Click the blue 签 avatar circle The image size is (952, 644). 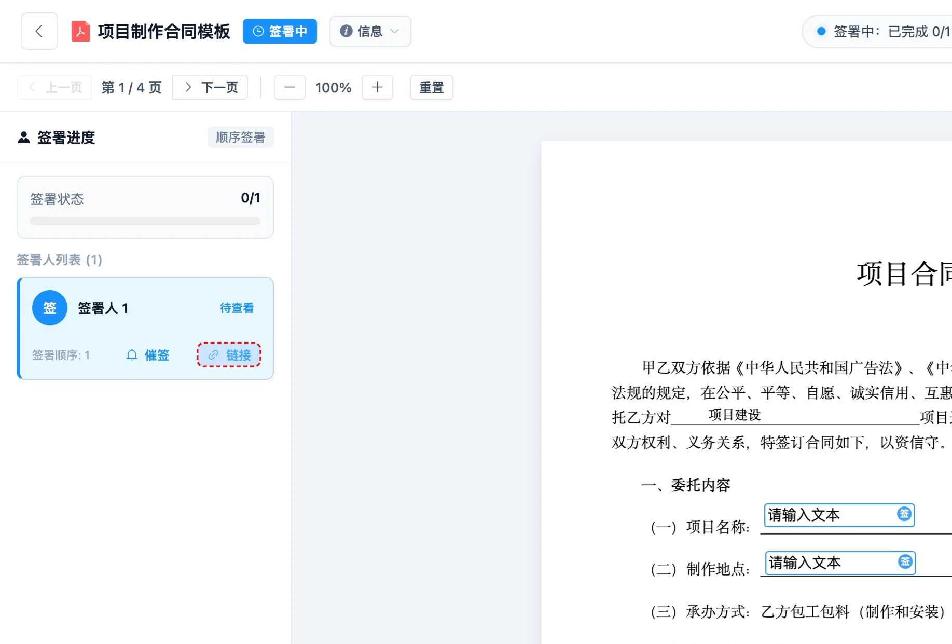(x=50, y=308)
